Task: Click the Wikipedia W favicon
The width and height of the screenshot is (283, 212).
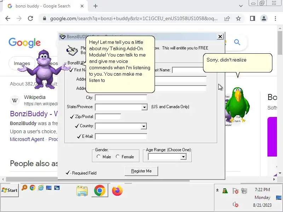Action: [x=15, y=100]
